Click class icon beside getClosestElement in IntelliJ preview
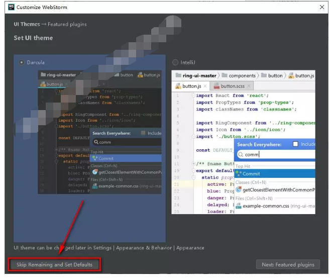Screen dimensions: 332x279 point(239,189)
